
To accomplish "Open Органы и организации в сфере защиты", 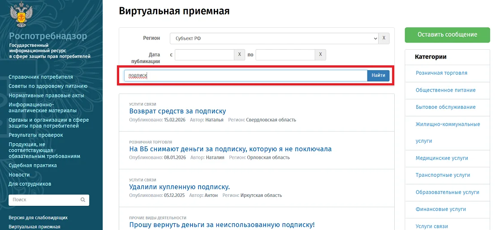I will (x=49, y=123).
